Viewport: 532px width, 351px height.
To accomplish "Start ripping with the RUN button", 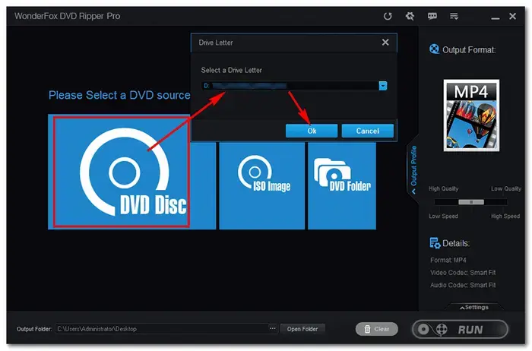I will (x=460, y=329).
